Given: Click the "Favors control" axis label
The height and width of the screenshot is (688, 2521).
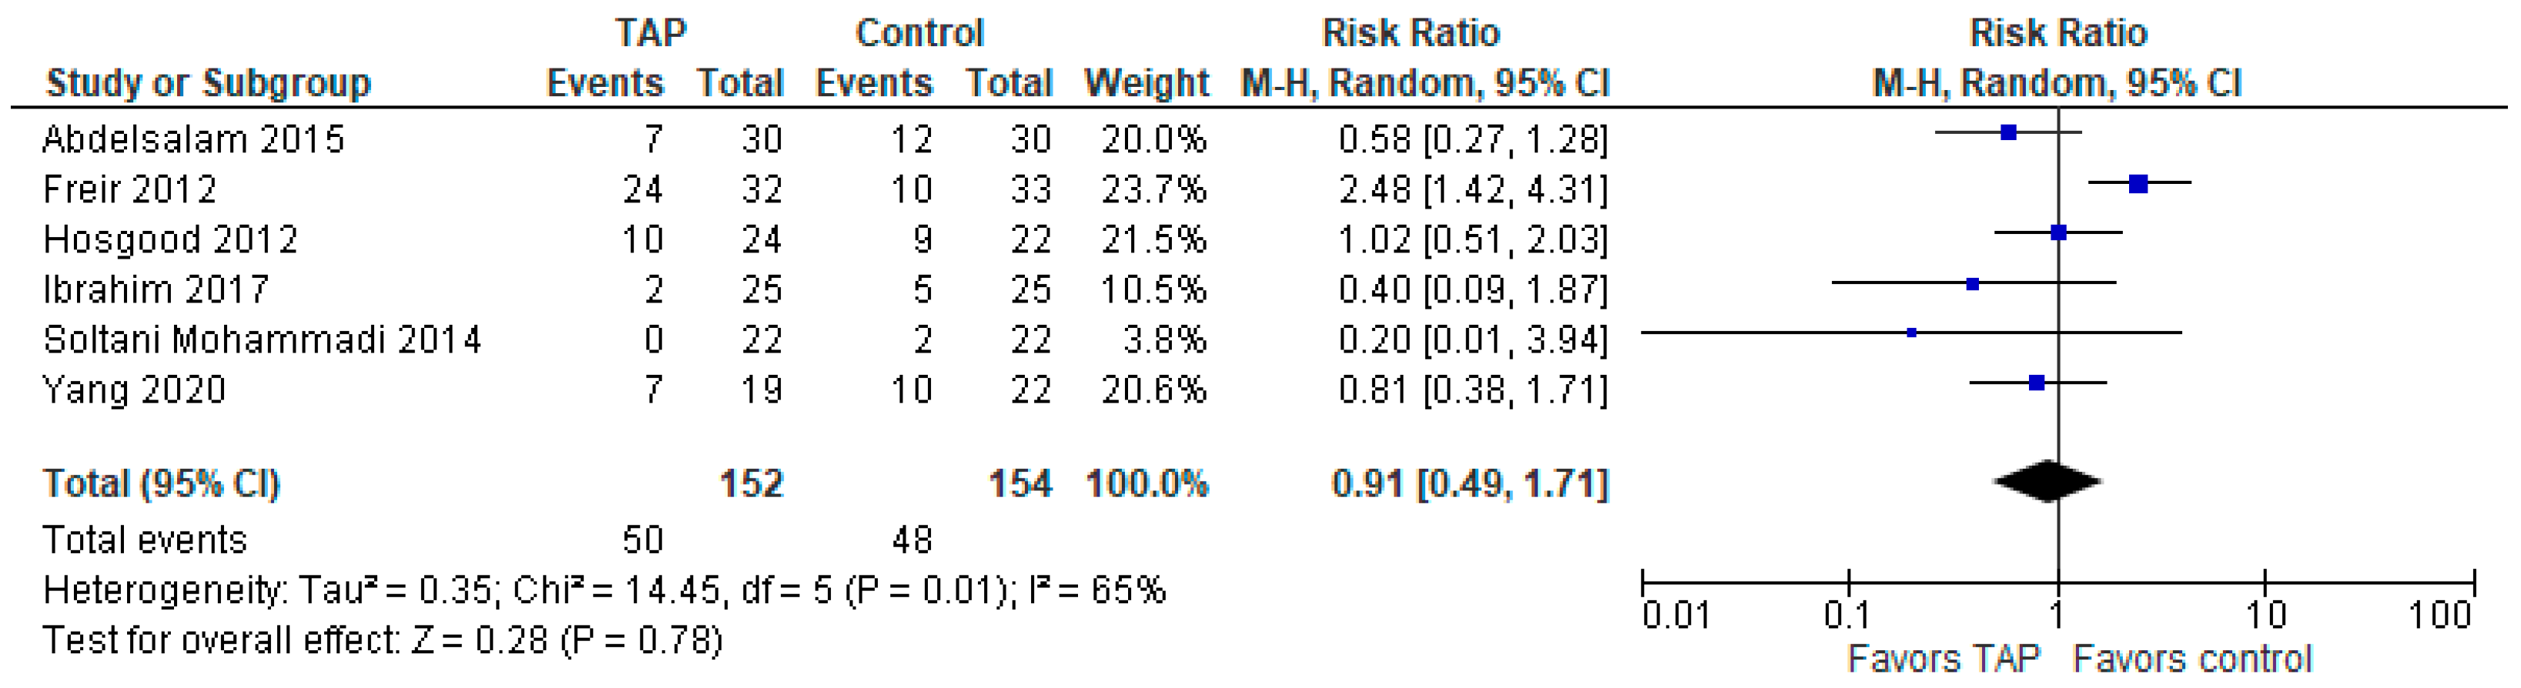Looking at the screenshot, I should pyautogui.click(x=2192, y=659).
